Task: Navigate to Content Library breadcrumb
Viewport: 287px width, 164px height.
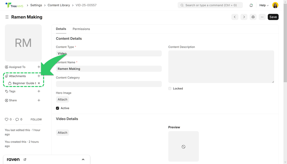Action: click(59, 5)
